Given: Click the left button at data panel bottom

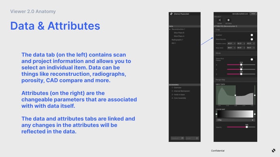Looking at the screenshot, I should [x=177, y=138].
